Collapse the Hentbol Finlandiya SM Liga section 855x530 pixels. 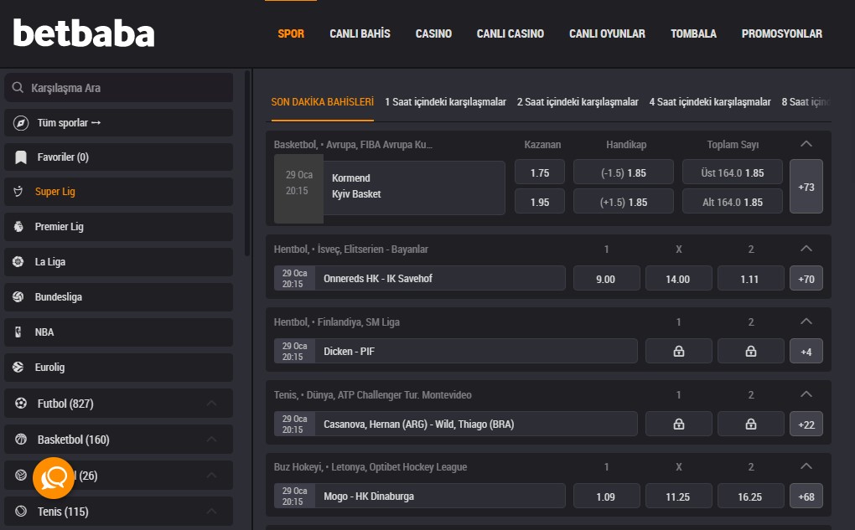click(x=806, y=322)
